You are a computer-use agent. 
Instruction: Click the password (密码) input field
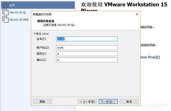coord(87,54)
